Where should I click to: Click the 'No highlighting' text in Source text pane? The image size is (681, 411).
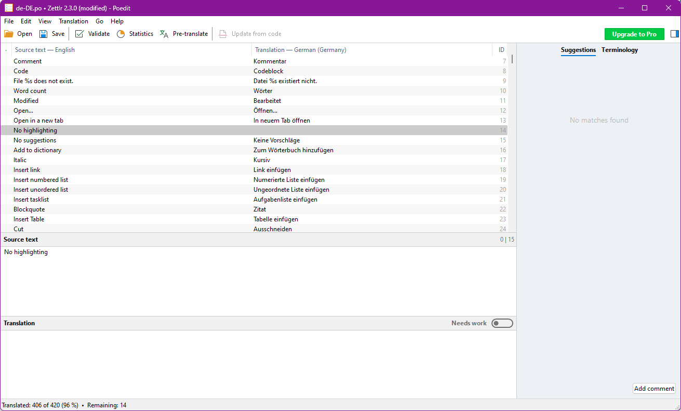click(x=26, y=252)
